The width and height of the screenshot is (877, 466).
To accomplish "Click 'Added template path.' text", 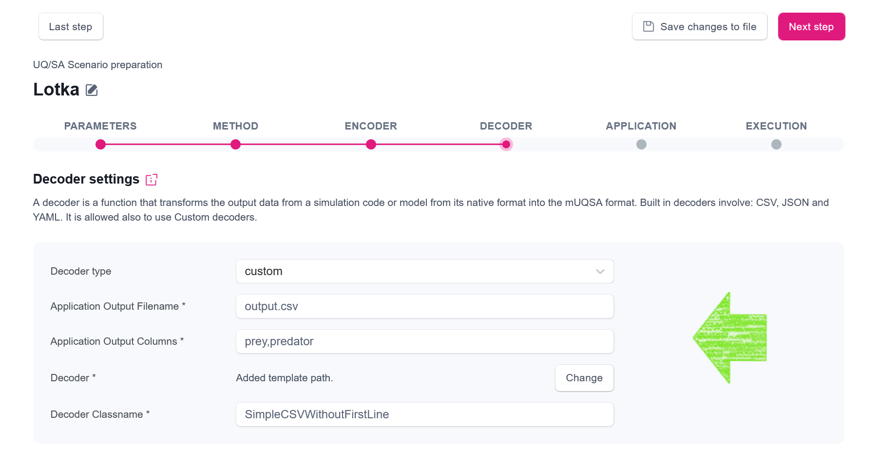I will click(x=285, y=378).
